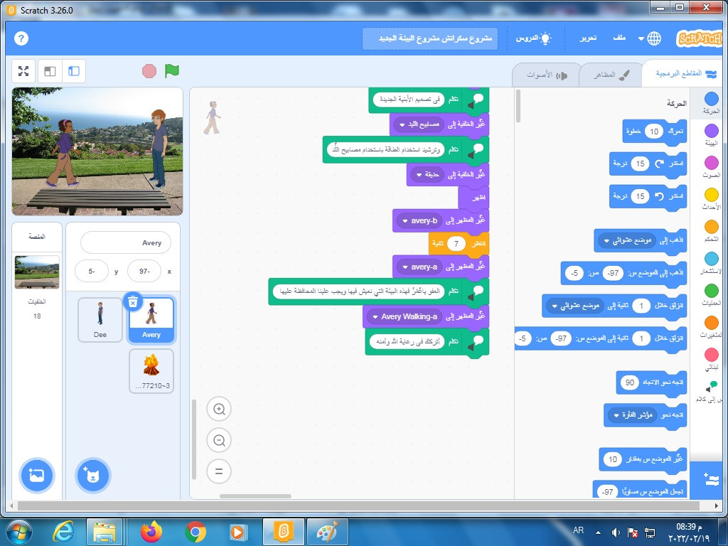
Task: Select the Control (التحكم) blocks category
Action: click(x=711, y=231)
